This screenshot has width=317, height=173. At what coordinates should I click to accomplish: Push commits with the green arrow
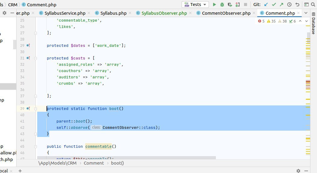pyautogui.click(x=281, y=5)
